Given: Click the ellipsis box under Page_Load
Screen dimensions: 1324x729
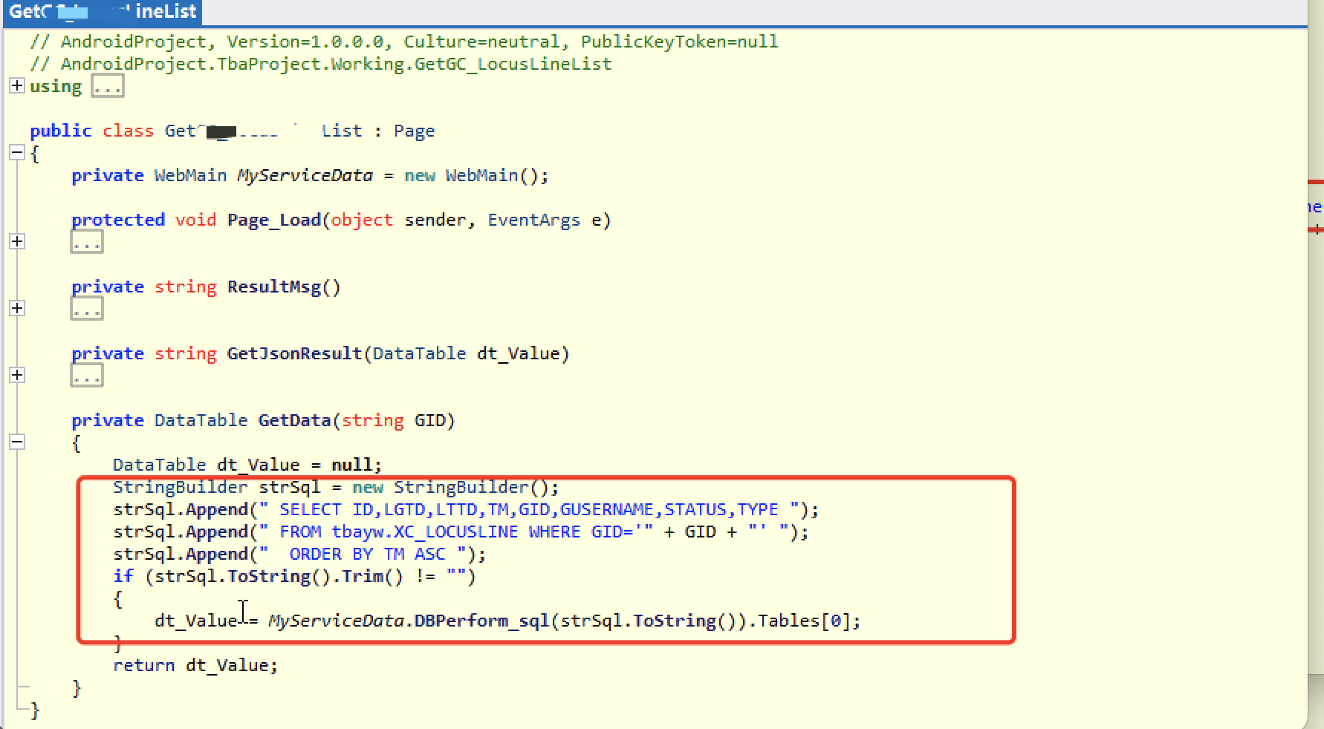Looking at the screenshot, I should [87, 243].
